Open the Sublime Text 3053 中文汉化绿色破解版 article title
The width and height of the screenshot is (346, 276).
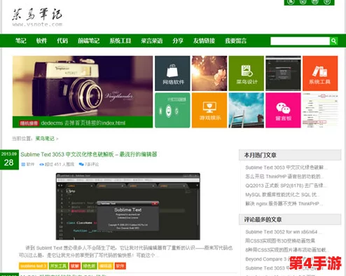point(89,154)
